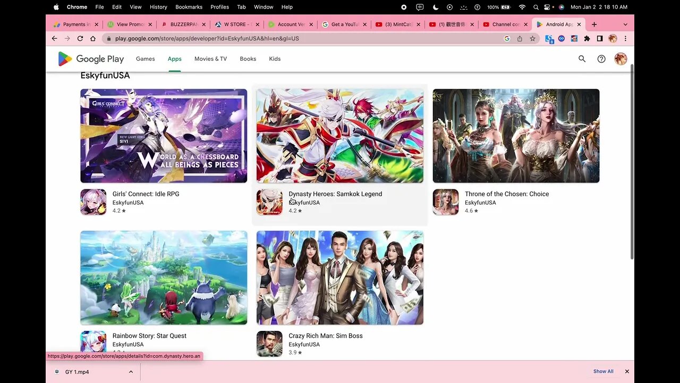Click the Rainbow Story banner image
This screenshot has width=680, height=383.
point(164,278)
